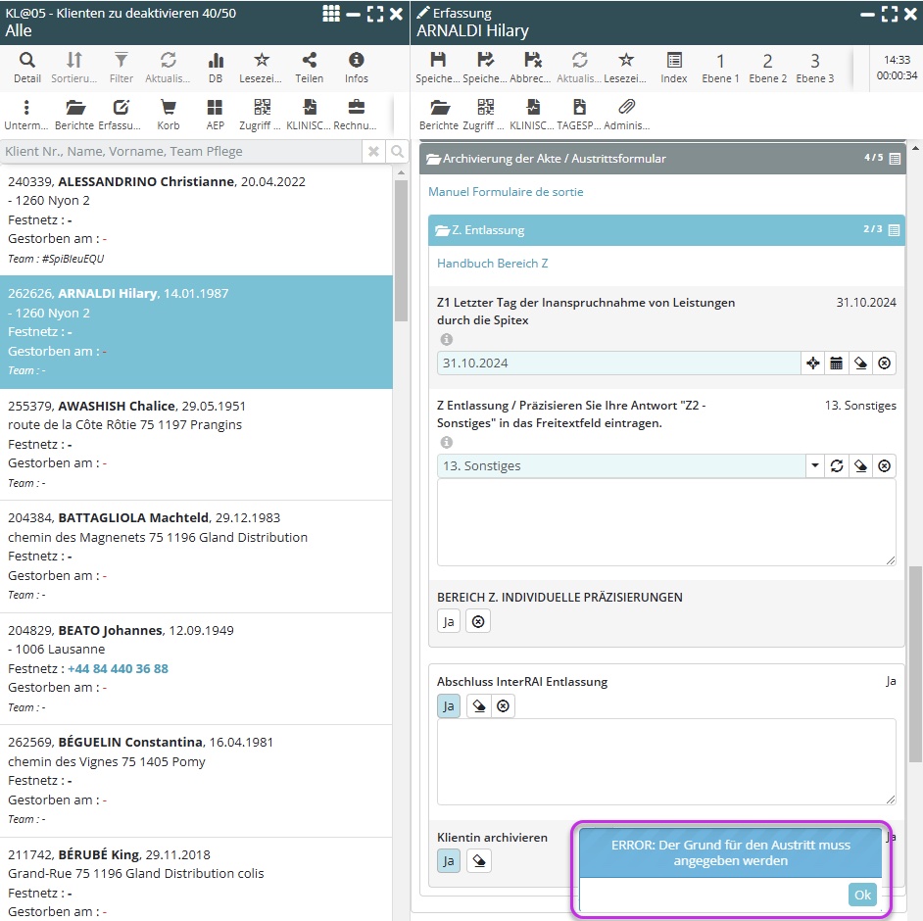Image resolution: width=923 pixels, height=921 pixels.
Task: Switch to Ebene 3 level
Action: 814,67
